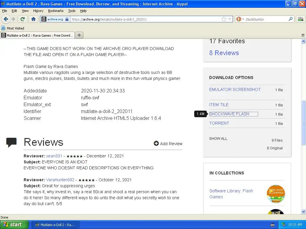
Task: Click the Internet Archive HTML5 Uploader 1.6.4 text
Action: click(x=121, y=118)
